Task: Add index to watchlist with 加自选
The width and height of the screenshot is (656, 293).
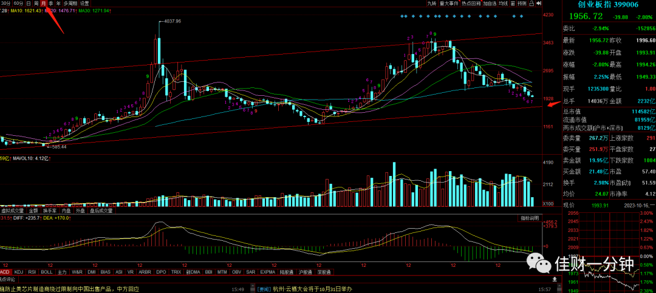Action: click(490, 4)
